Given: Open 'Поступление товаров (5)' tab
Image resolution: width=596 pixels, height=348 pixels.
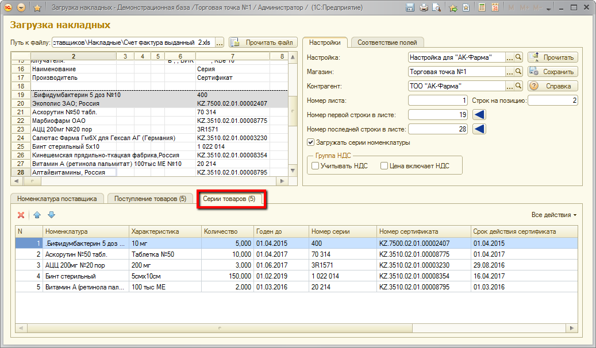Looking at the screenshot, I should click(x=150, y=199).
